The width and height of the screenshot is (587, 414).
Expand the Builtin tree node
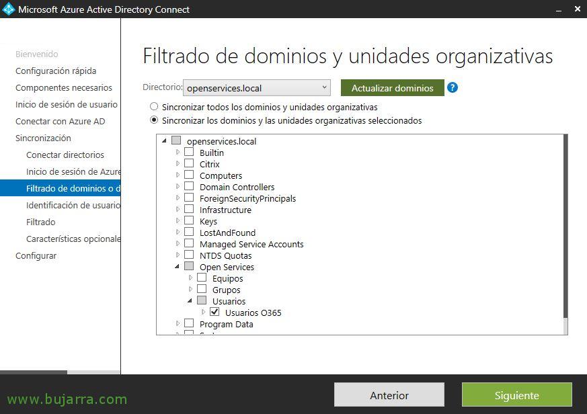pyautogui.click(x=178, y=153)
